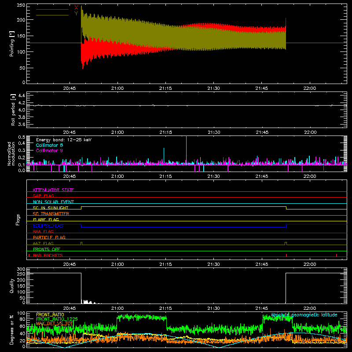
Task: Click the 'Degrees or %' axis title
Action: 12,330
